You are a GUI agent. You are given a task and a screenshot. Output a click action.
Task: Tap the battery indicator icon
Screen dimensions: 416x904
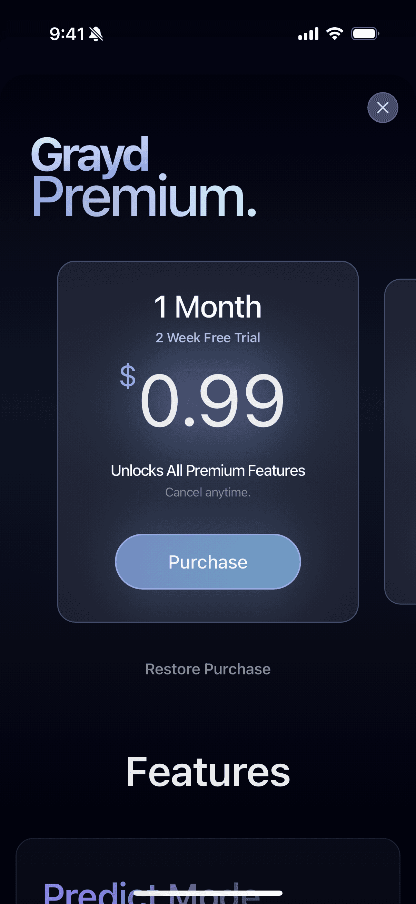[x=365, y=34]
